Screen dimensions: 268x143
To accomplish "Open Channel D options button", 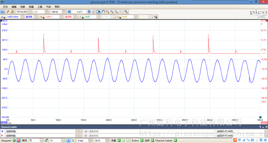I will pos(119,17).
